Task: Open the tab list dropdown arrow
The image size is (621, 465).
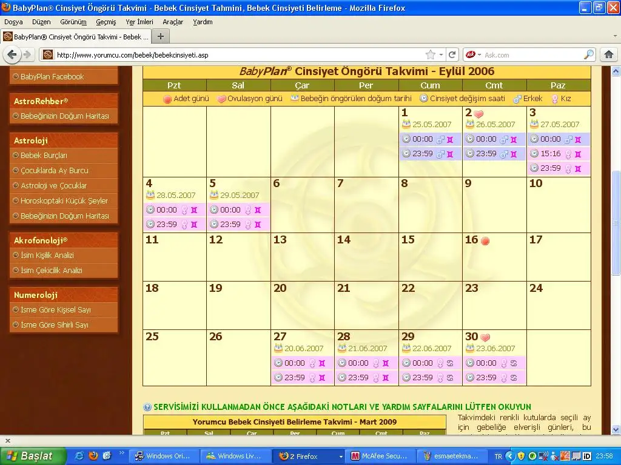Action: point(615,36)
